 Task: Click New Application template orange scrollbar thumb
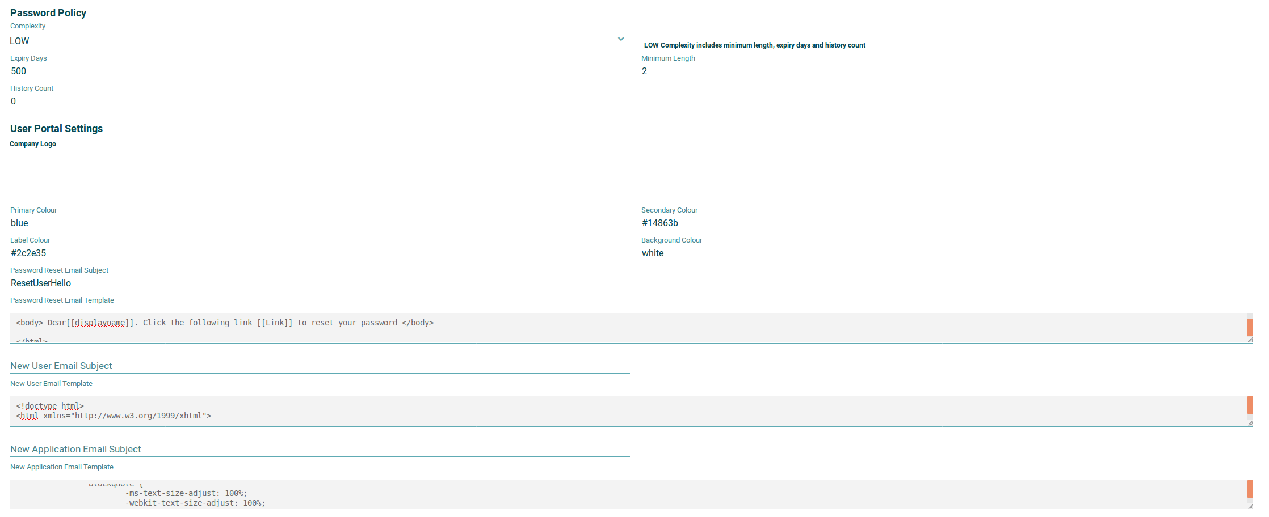(1250, 488)
